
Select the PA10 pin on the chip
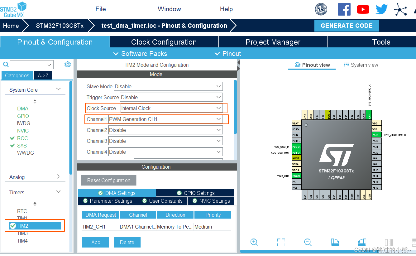click(x=377, y=152)
